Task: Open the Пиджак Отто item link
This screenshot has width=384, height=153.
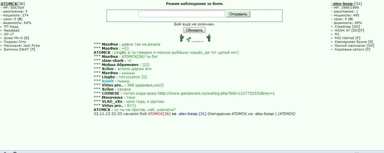Action: tap(15, 42)
